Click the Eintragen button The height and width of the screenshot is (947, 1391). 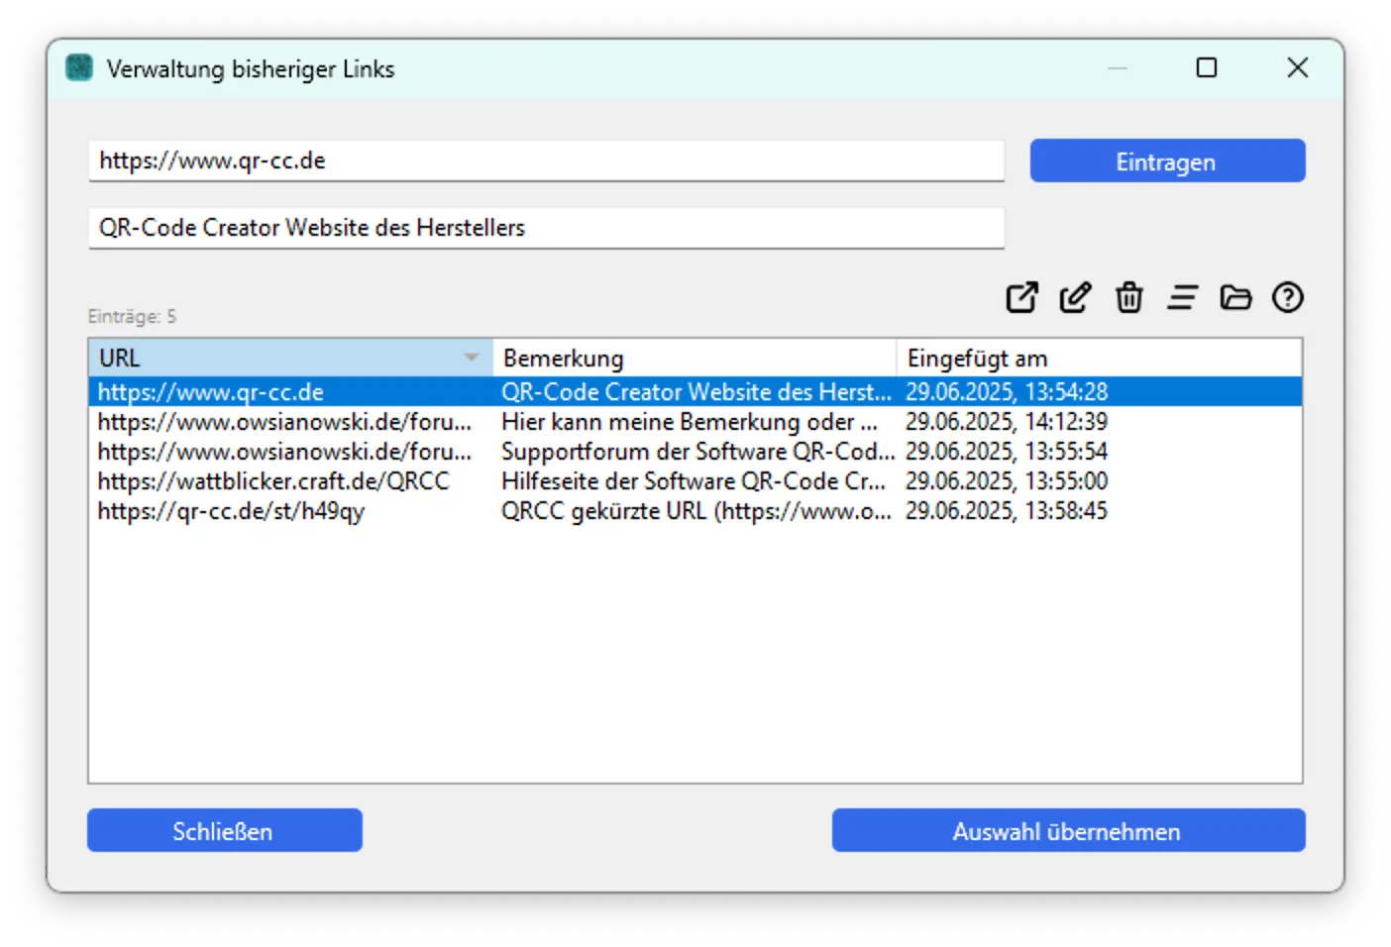coord(1167,160)
